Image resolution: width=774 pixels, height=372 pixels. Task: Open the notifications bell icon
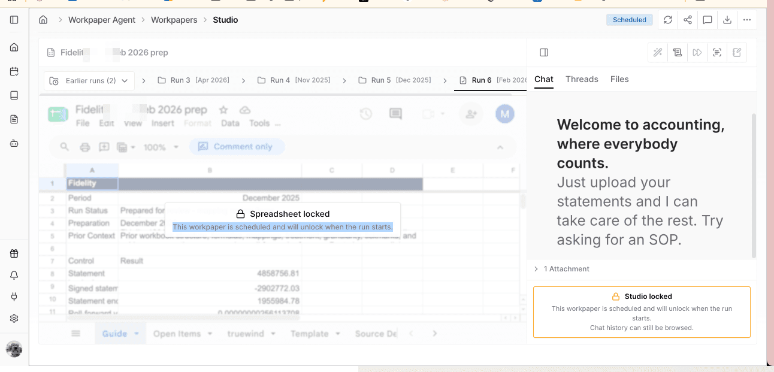coord(14,275)
